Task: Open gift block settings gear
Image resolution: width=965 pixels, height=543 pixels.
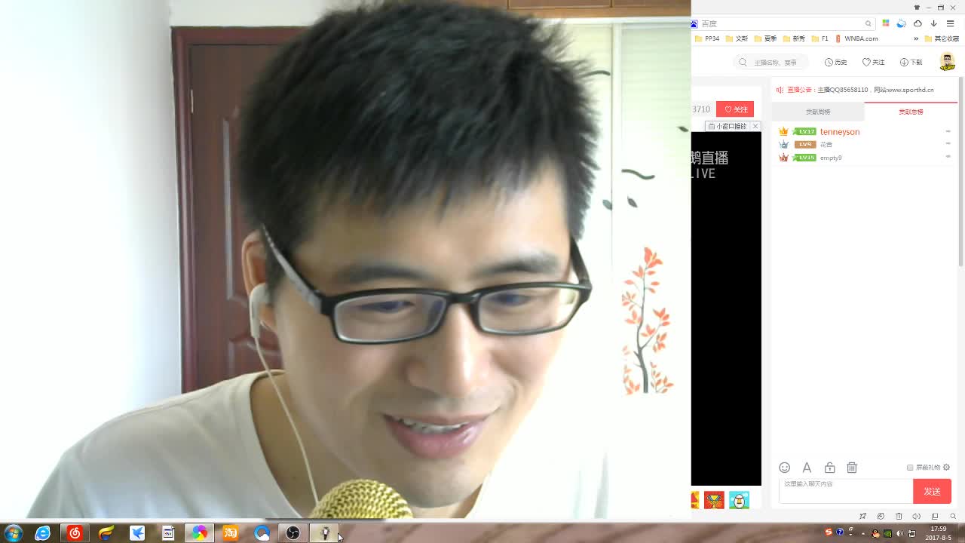Action: coord(947,468)
